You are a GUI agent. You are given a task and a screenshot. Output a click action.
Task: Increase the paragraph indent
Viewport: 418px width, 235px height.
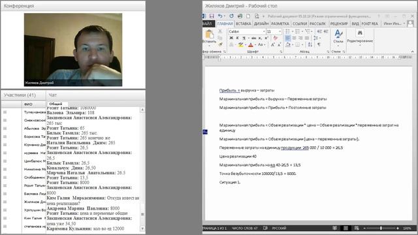point(326,31)
